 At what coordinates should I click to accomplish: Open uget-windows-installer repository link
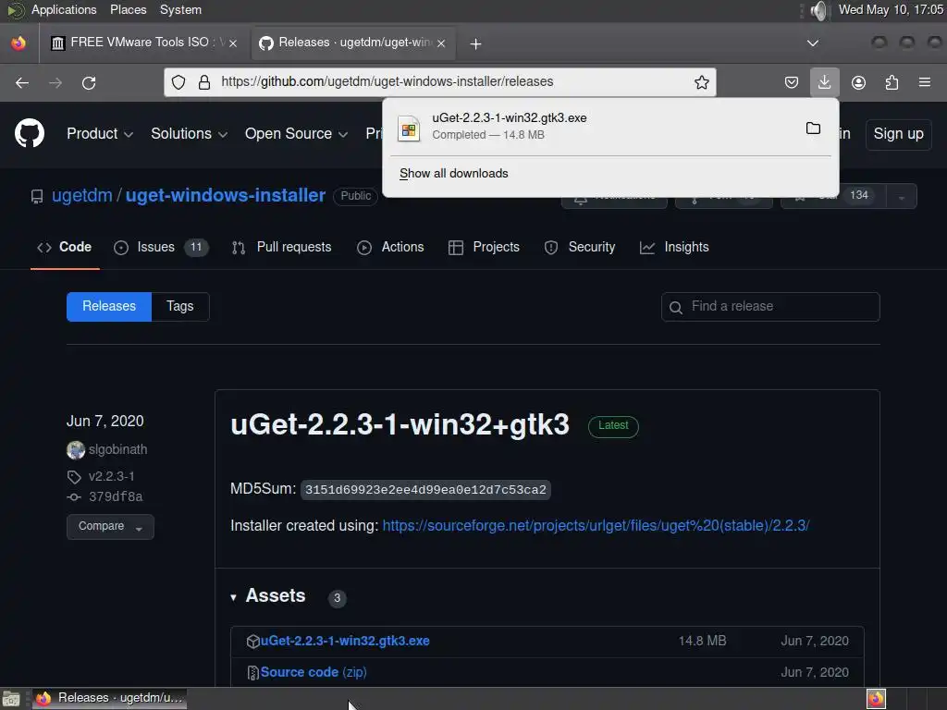226,196
